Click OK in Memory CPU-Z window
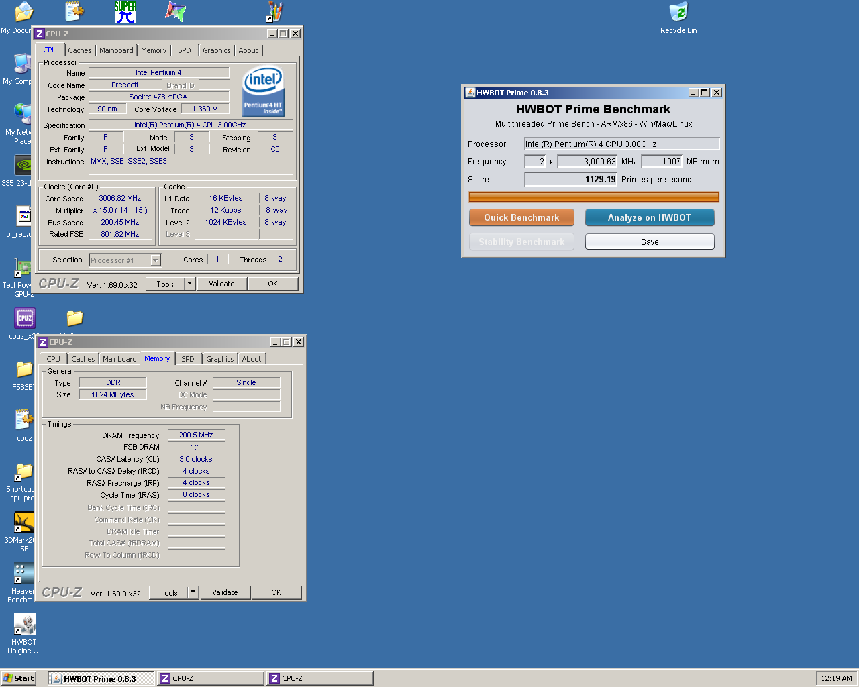 point(276,592)
